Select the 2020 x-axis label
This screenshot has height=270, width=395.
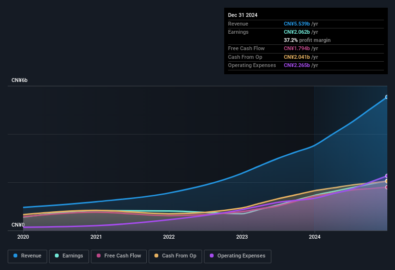click(23, 237)
